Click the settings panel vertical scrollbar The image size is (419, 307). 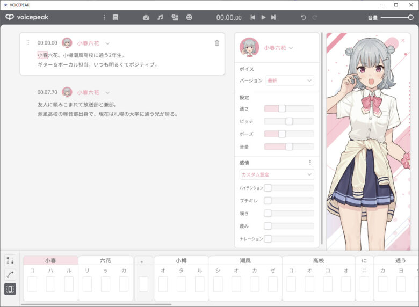click(322, 138)
